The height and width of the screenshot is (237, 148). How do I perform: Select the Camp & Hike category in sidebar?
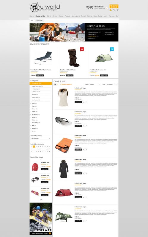(41, 84)
